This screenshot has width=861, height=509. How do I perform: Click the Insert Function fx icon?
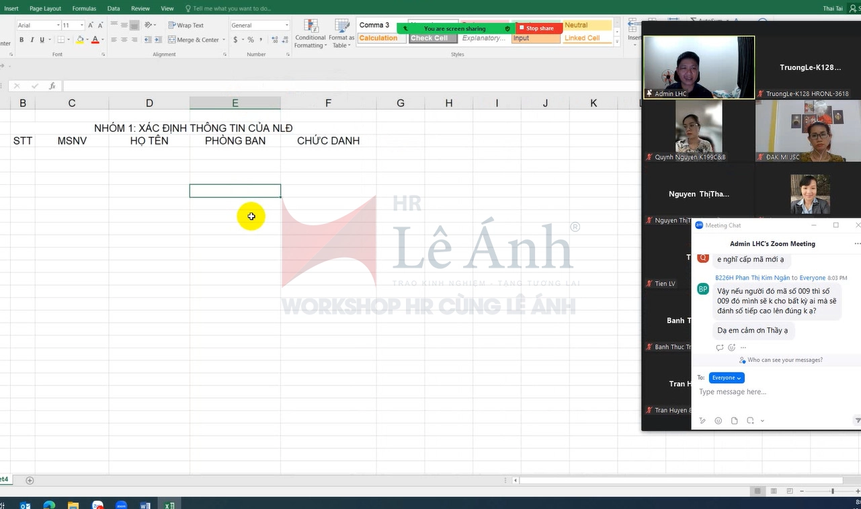pyautogui.click(x=52, y=86)
